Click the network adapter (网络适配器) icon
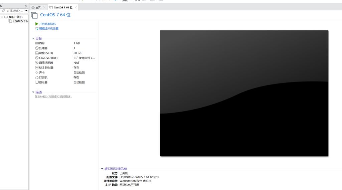342x190 pixels. point(37,63)
